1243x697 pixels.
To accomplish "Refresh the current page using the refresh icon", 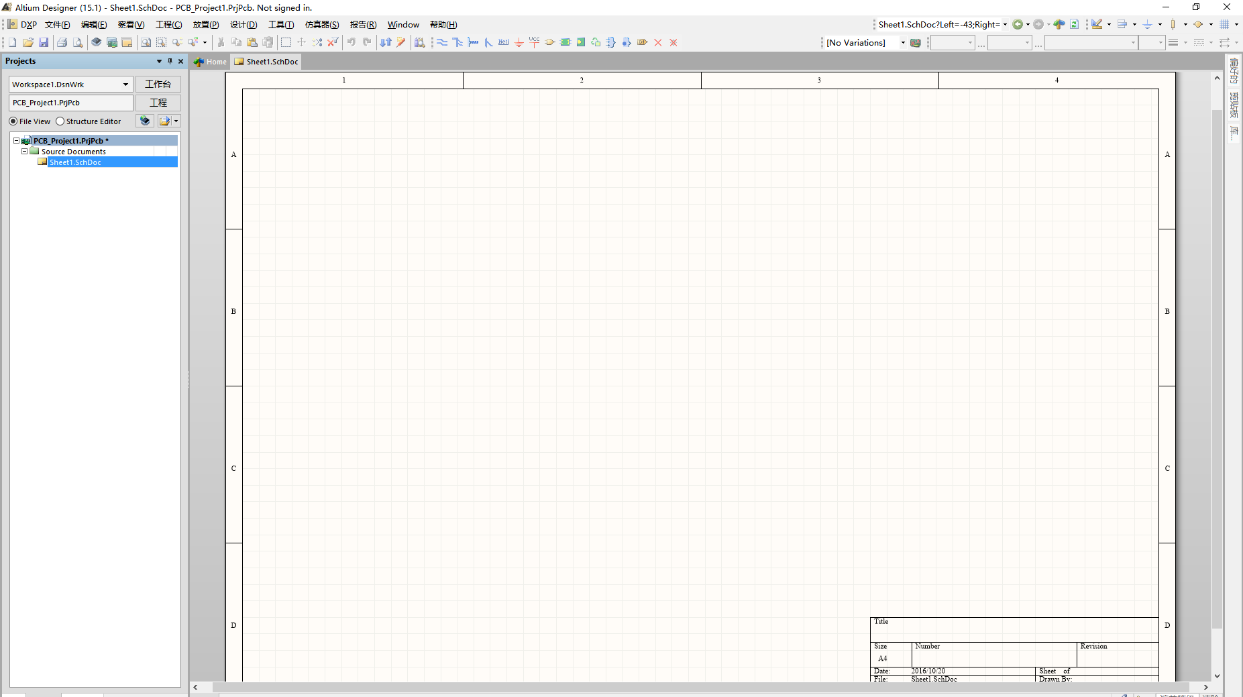I will [1075, 24].
